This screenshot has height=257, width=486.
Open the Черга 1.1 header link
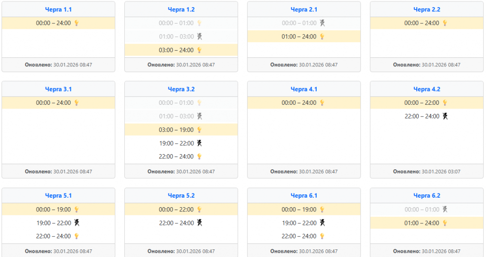tap(58, 9)
